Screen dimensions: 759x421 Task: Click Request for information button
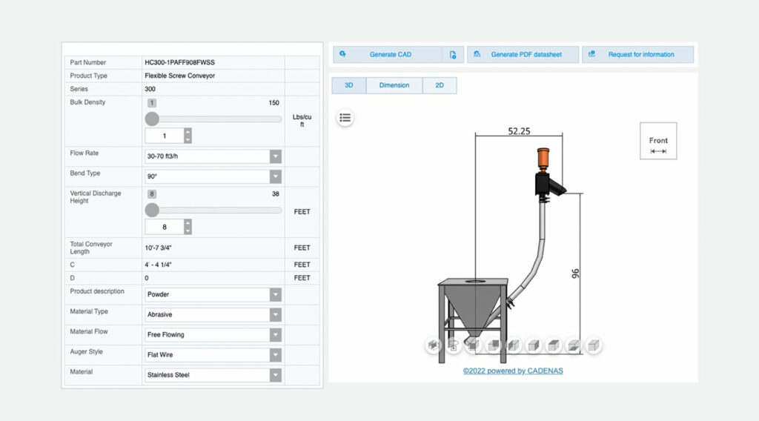(637, 55)
